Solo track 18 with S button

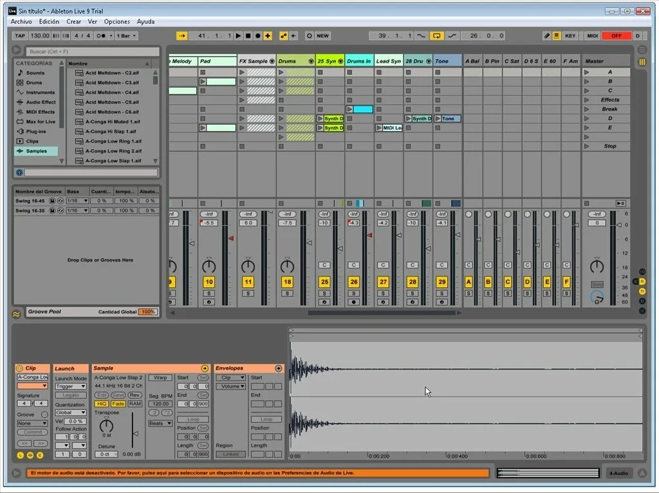coord(287,294)
